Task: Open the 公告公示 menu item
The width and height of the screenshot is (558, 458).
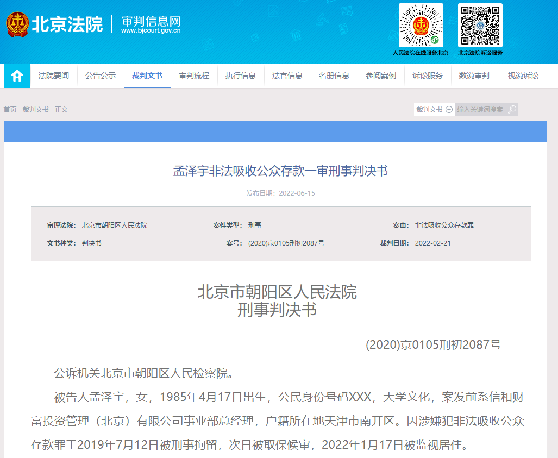Action: [101, 76]
